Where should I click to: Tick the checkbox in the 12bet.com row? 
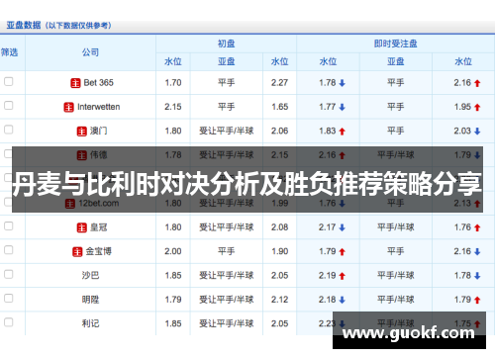point(9,202)
